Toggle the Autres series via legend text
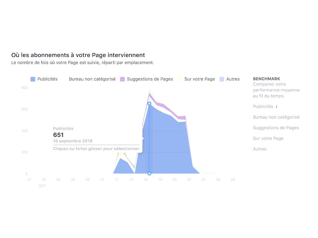Viewport: 318px width, 238px height. coord(233,79)
